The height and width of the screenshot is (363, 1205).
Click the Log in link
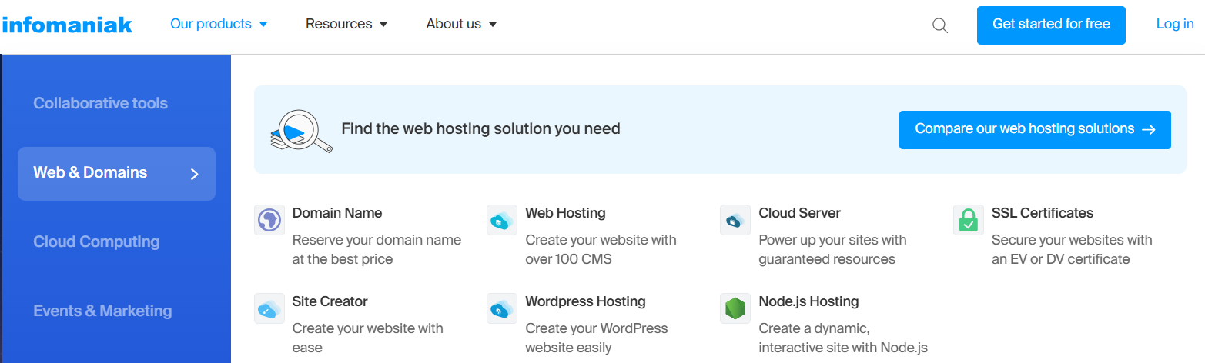[x=1175, y=24]
